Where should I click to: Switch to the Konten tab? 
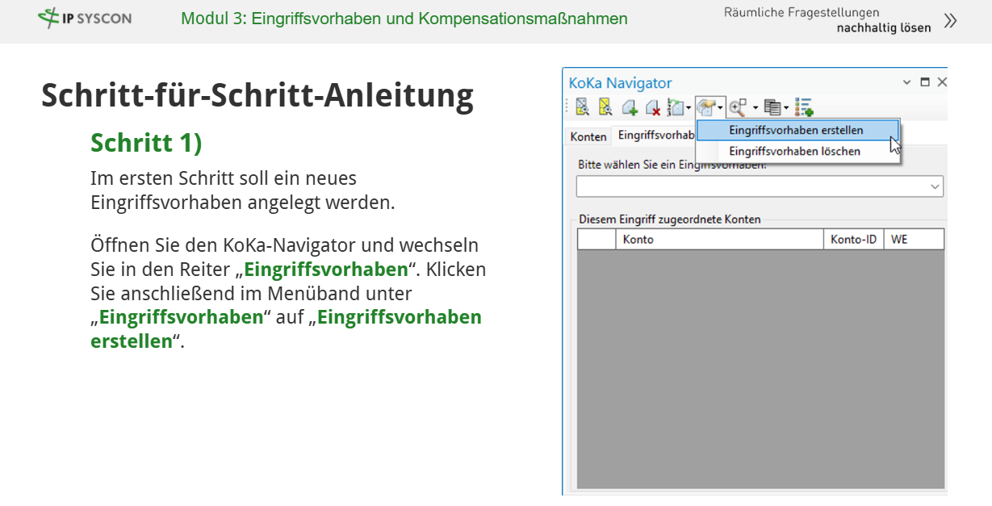588,136
